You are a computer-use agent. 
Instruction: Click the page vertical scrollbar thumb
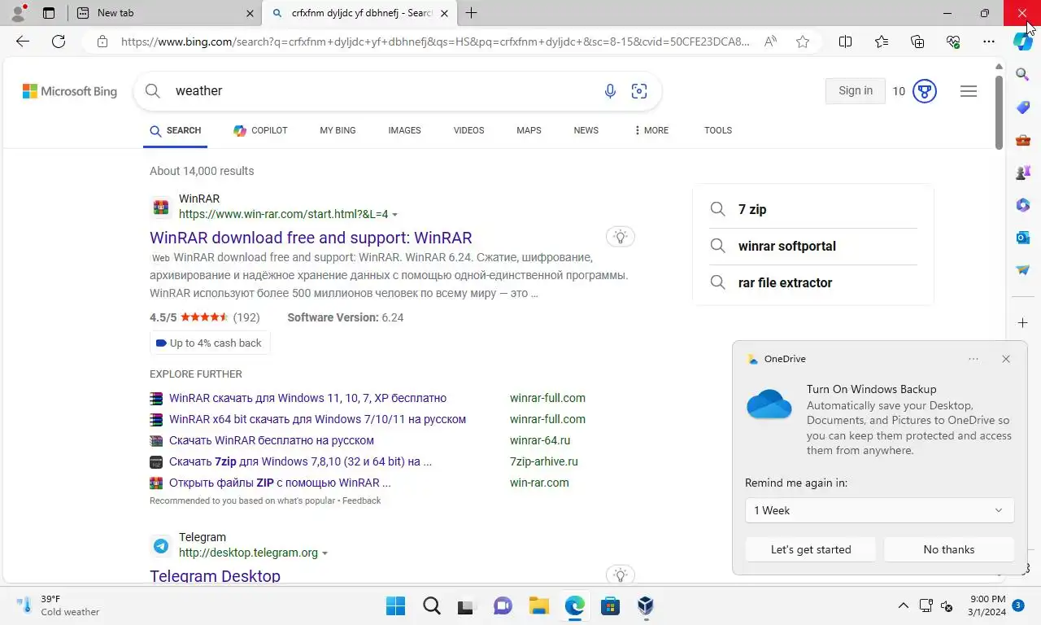(1000, 113)
